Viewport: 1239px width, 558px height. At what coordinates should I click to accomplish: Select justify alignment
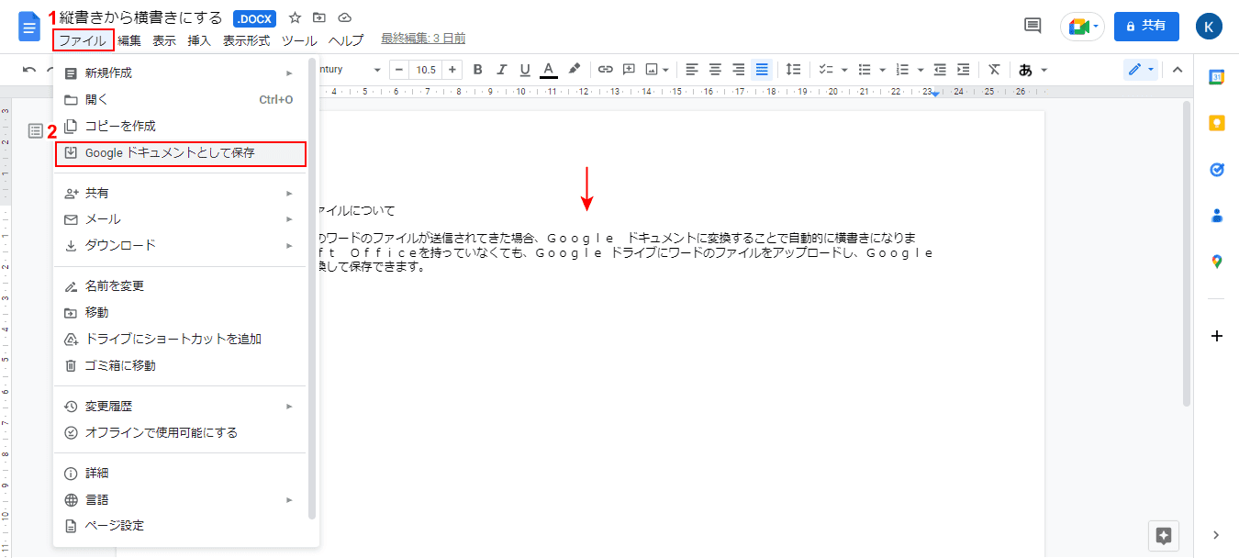point(762,70)
